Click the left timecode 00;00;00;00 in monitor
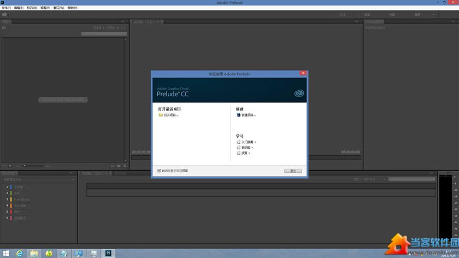459x258 pixels. 141,152
